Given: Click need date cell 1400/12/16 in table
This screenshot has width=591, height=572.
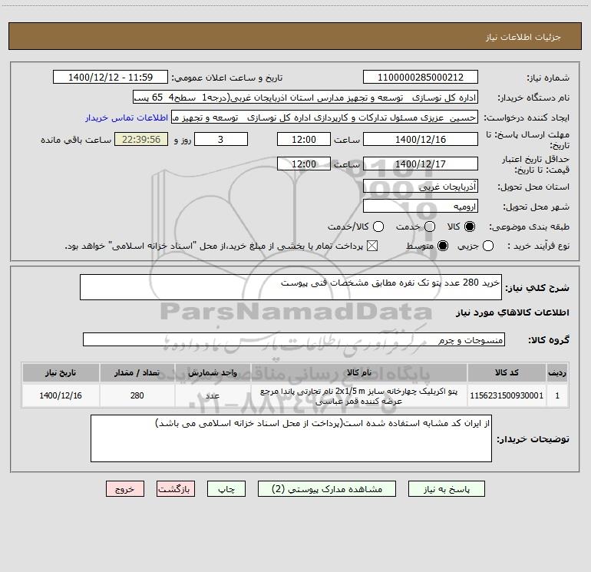Looking at the screenshot, I should coord(61,395).
